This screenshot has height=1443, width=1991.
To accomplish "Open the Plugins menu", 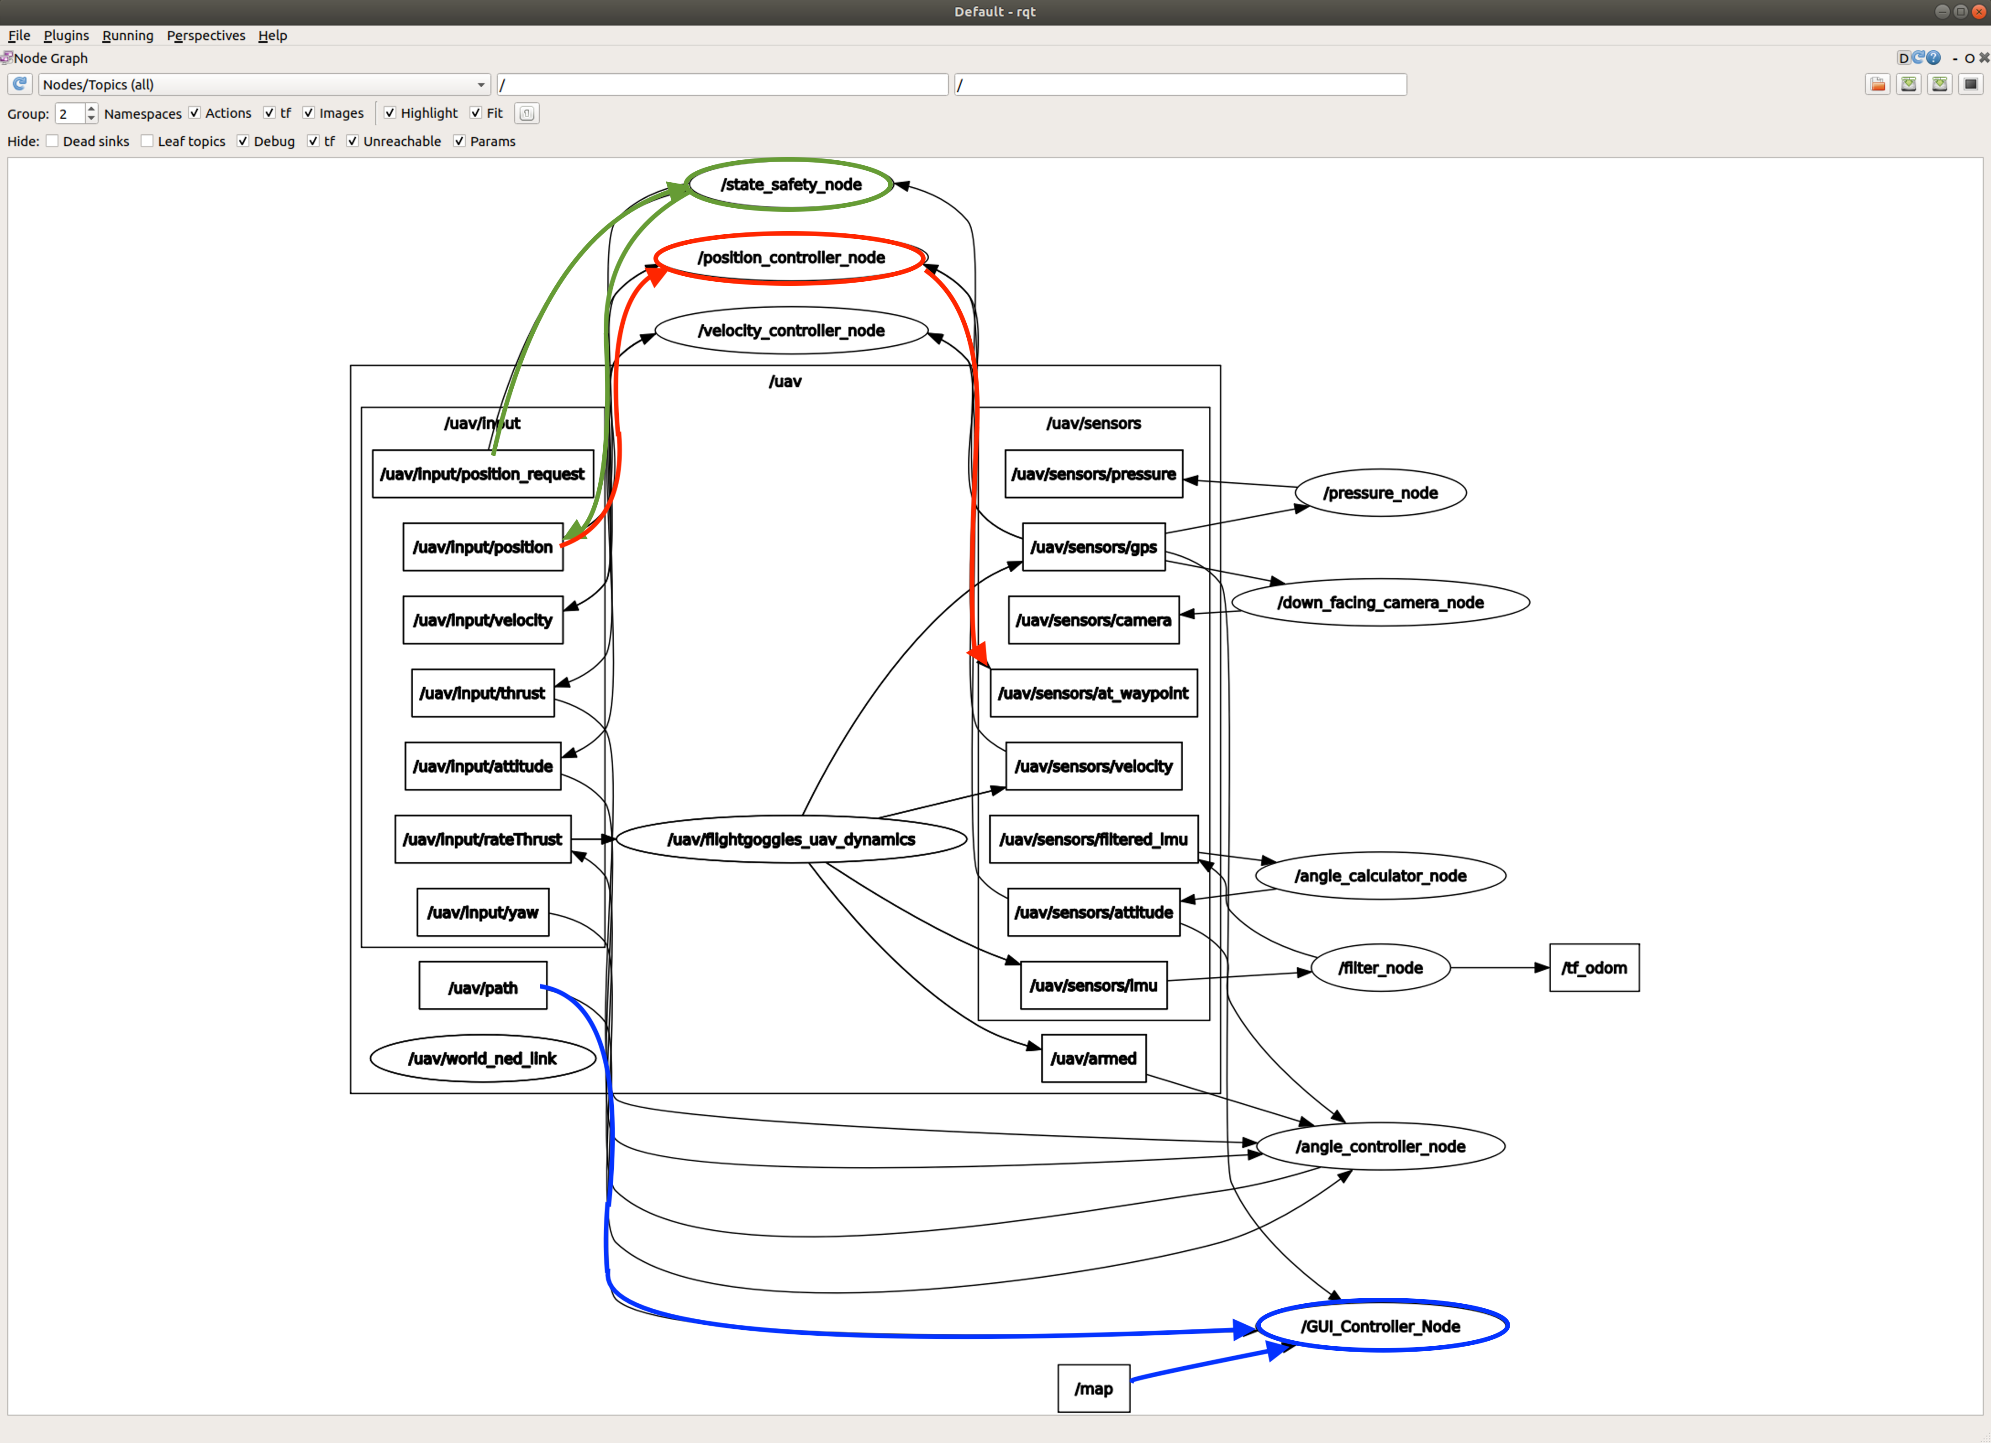I will (x=66, y=35).
